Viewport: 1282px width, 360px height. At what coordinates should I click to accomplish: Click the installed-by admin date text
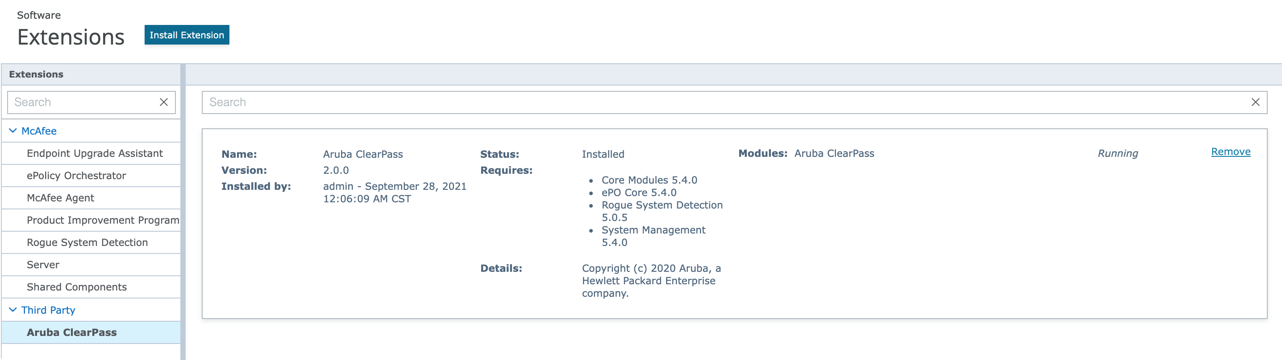(395, 192)
